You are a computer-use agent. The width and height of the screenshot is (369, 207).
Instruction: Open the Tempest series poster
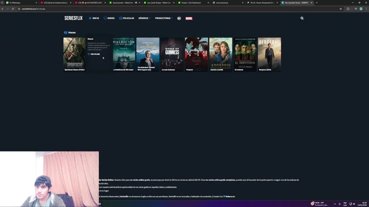(x=196, y=54)
